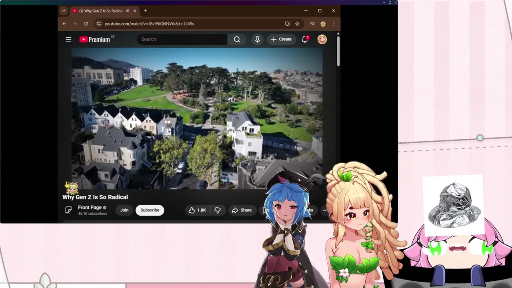Bookmark this page with star icon
Screen dimensions: 512x288
coord(297,24)
